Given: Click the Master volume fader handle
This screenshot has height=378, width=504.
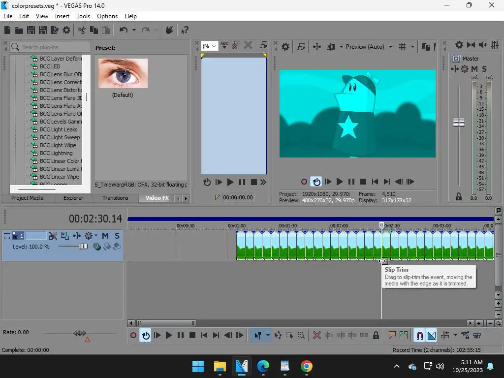Looking at the screenshot, I should [459, 123].
